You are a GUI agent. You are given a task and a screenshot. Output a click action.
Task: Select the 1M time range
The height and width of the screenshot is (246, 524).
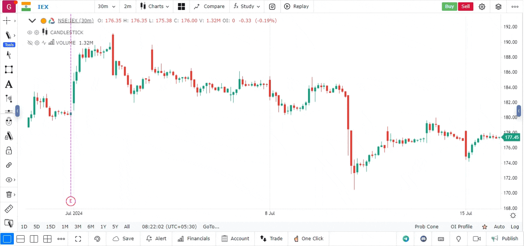(x=65, y=227)
